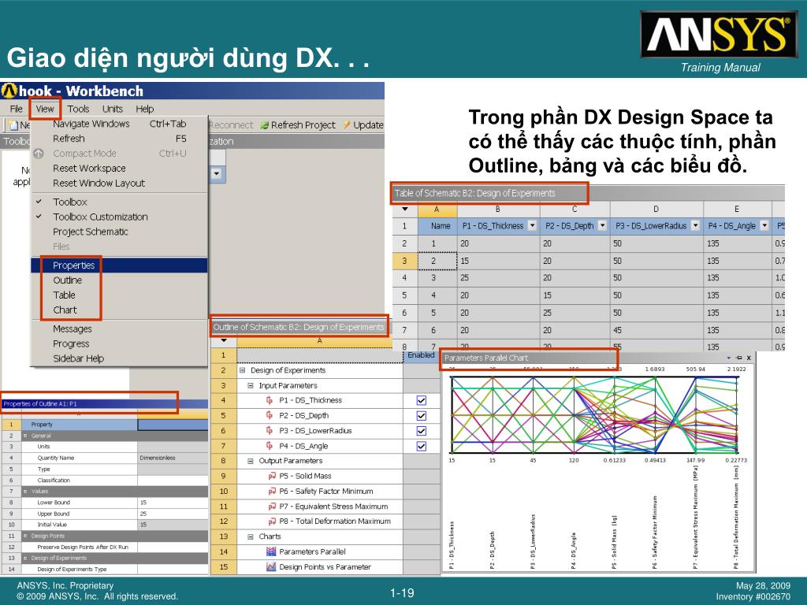Click the P7 - Equivalent Stress Maximum icon
The width and height of the screenshot is (807, 605).
[272, 507]
